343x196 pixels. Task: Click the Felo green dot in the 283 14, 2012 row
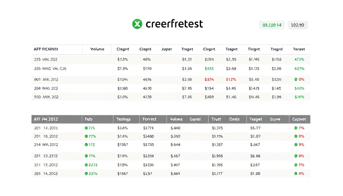point(86,173)
